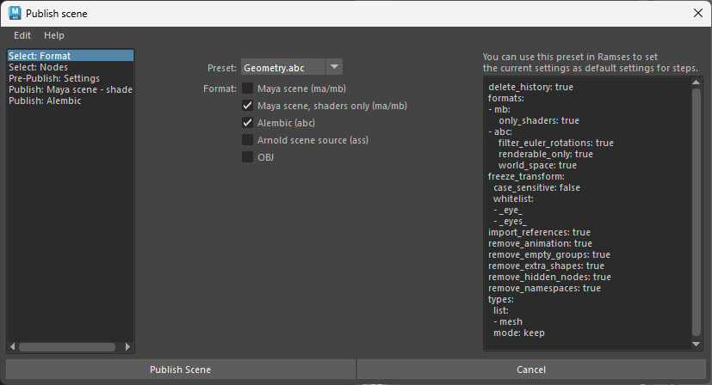Close the Publish scene dialog
Viewport: 712px width, 385px height.
(698, 13)
